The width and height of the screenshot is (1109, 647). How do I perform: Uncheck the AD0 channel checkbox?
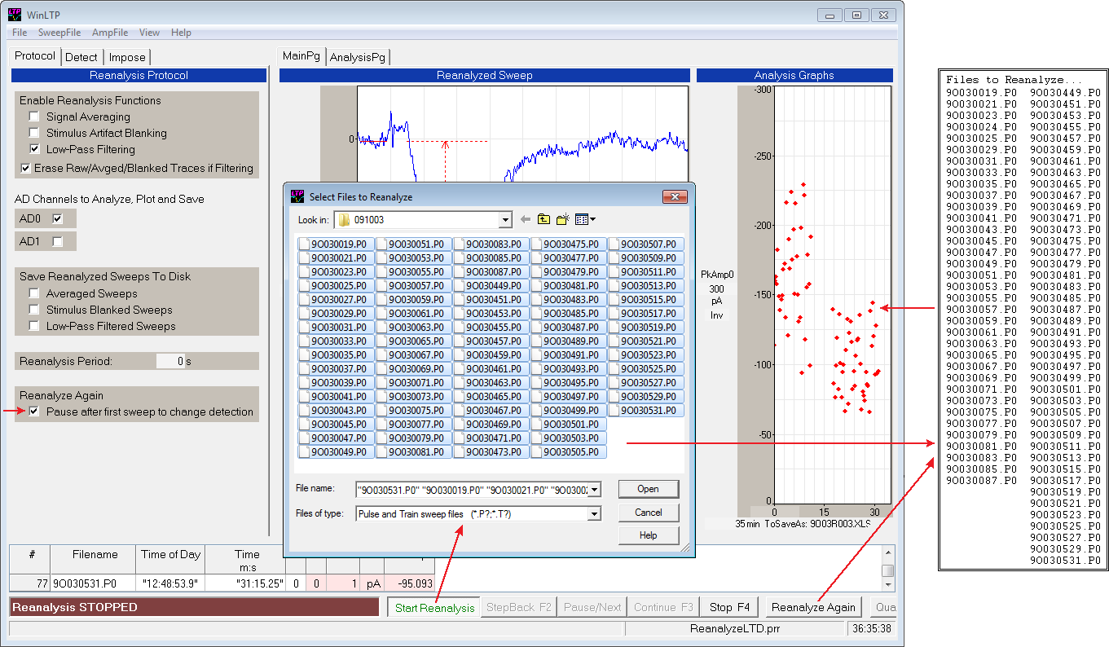point(57,218)
